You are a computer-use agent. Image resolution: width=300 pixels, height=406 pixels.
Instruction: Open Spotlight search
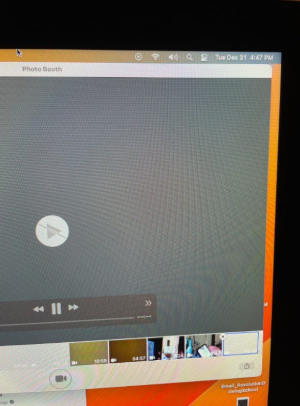click(190, 57)
